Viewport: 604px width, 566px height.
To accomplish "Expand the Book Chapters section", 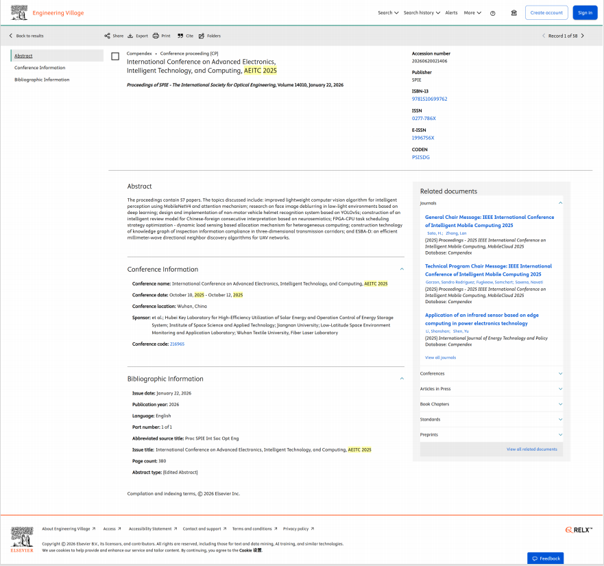I will click(560, 404).
